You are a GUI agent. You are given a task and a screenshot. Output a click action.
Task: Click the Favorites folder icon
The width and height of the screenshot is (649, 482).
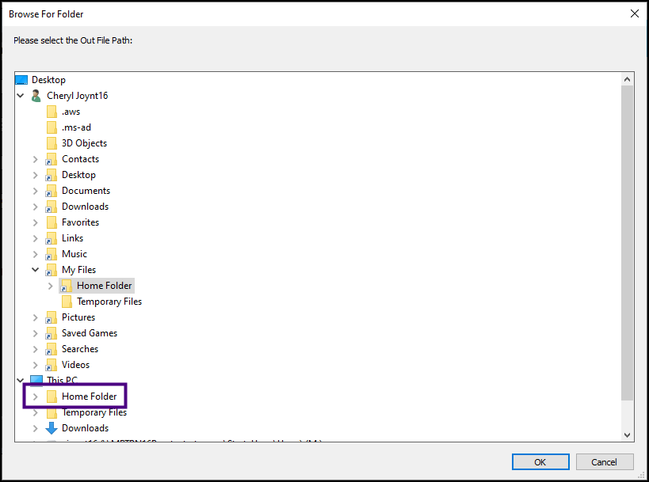[x=52, y=222]
